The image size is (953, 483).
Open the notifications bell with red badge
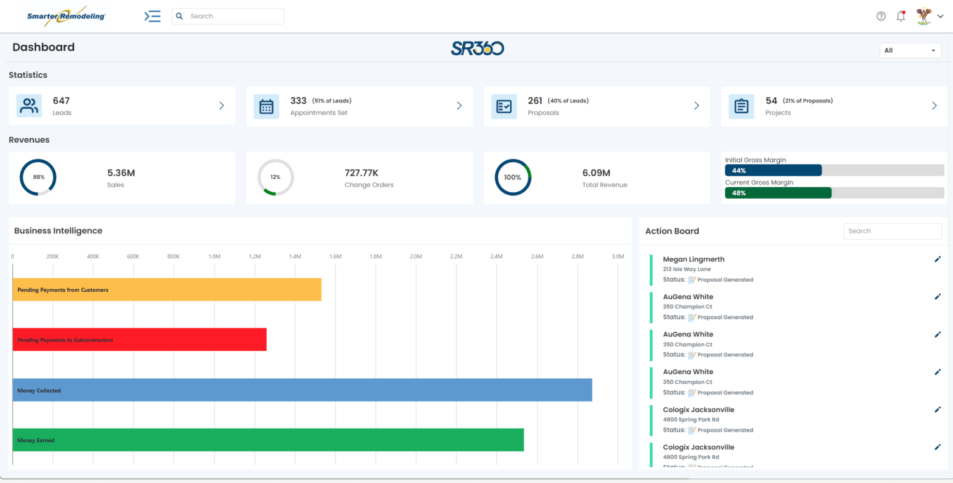point(900,16)
